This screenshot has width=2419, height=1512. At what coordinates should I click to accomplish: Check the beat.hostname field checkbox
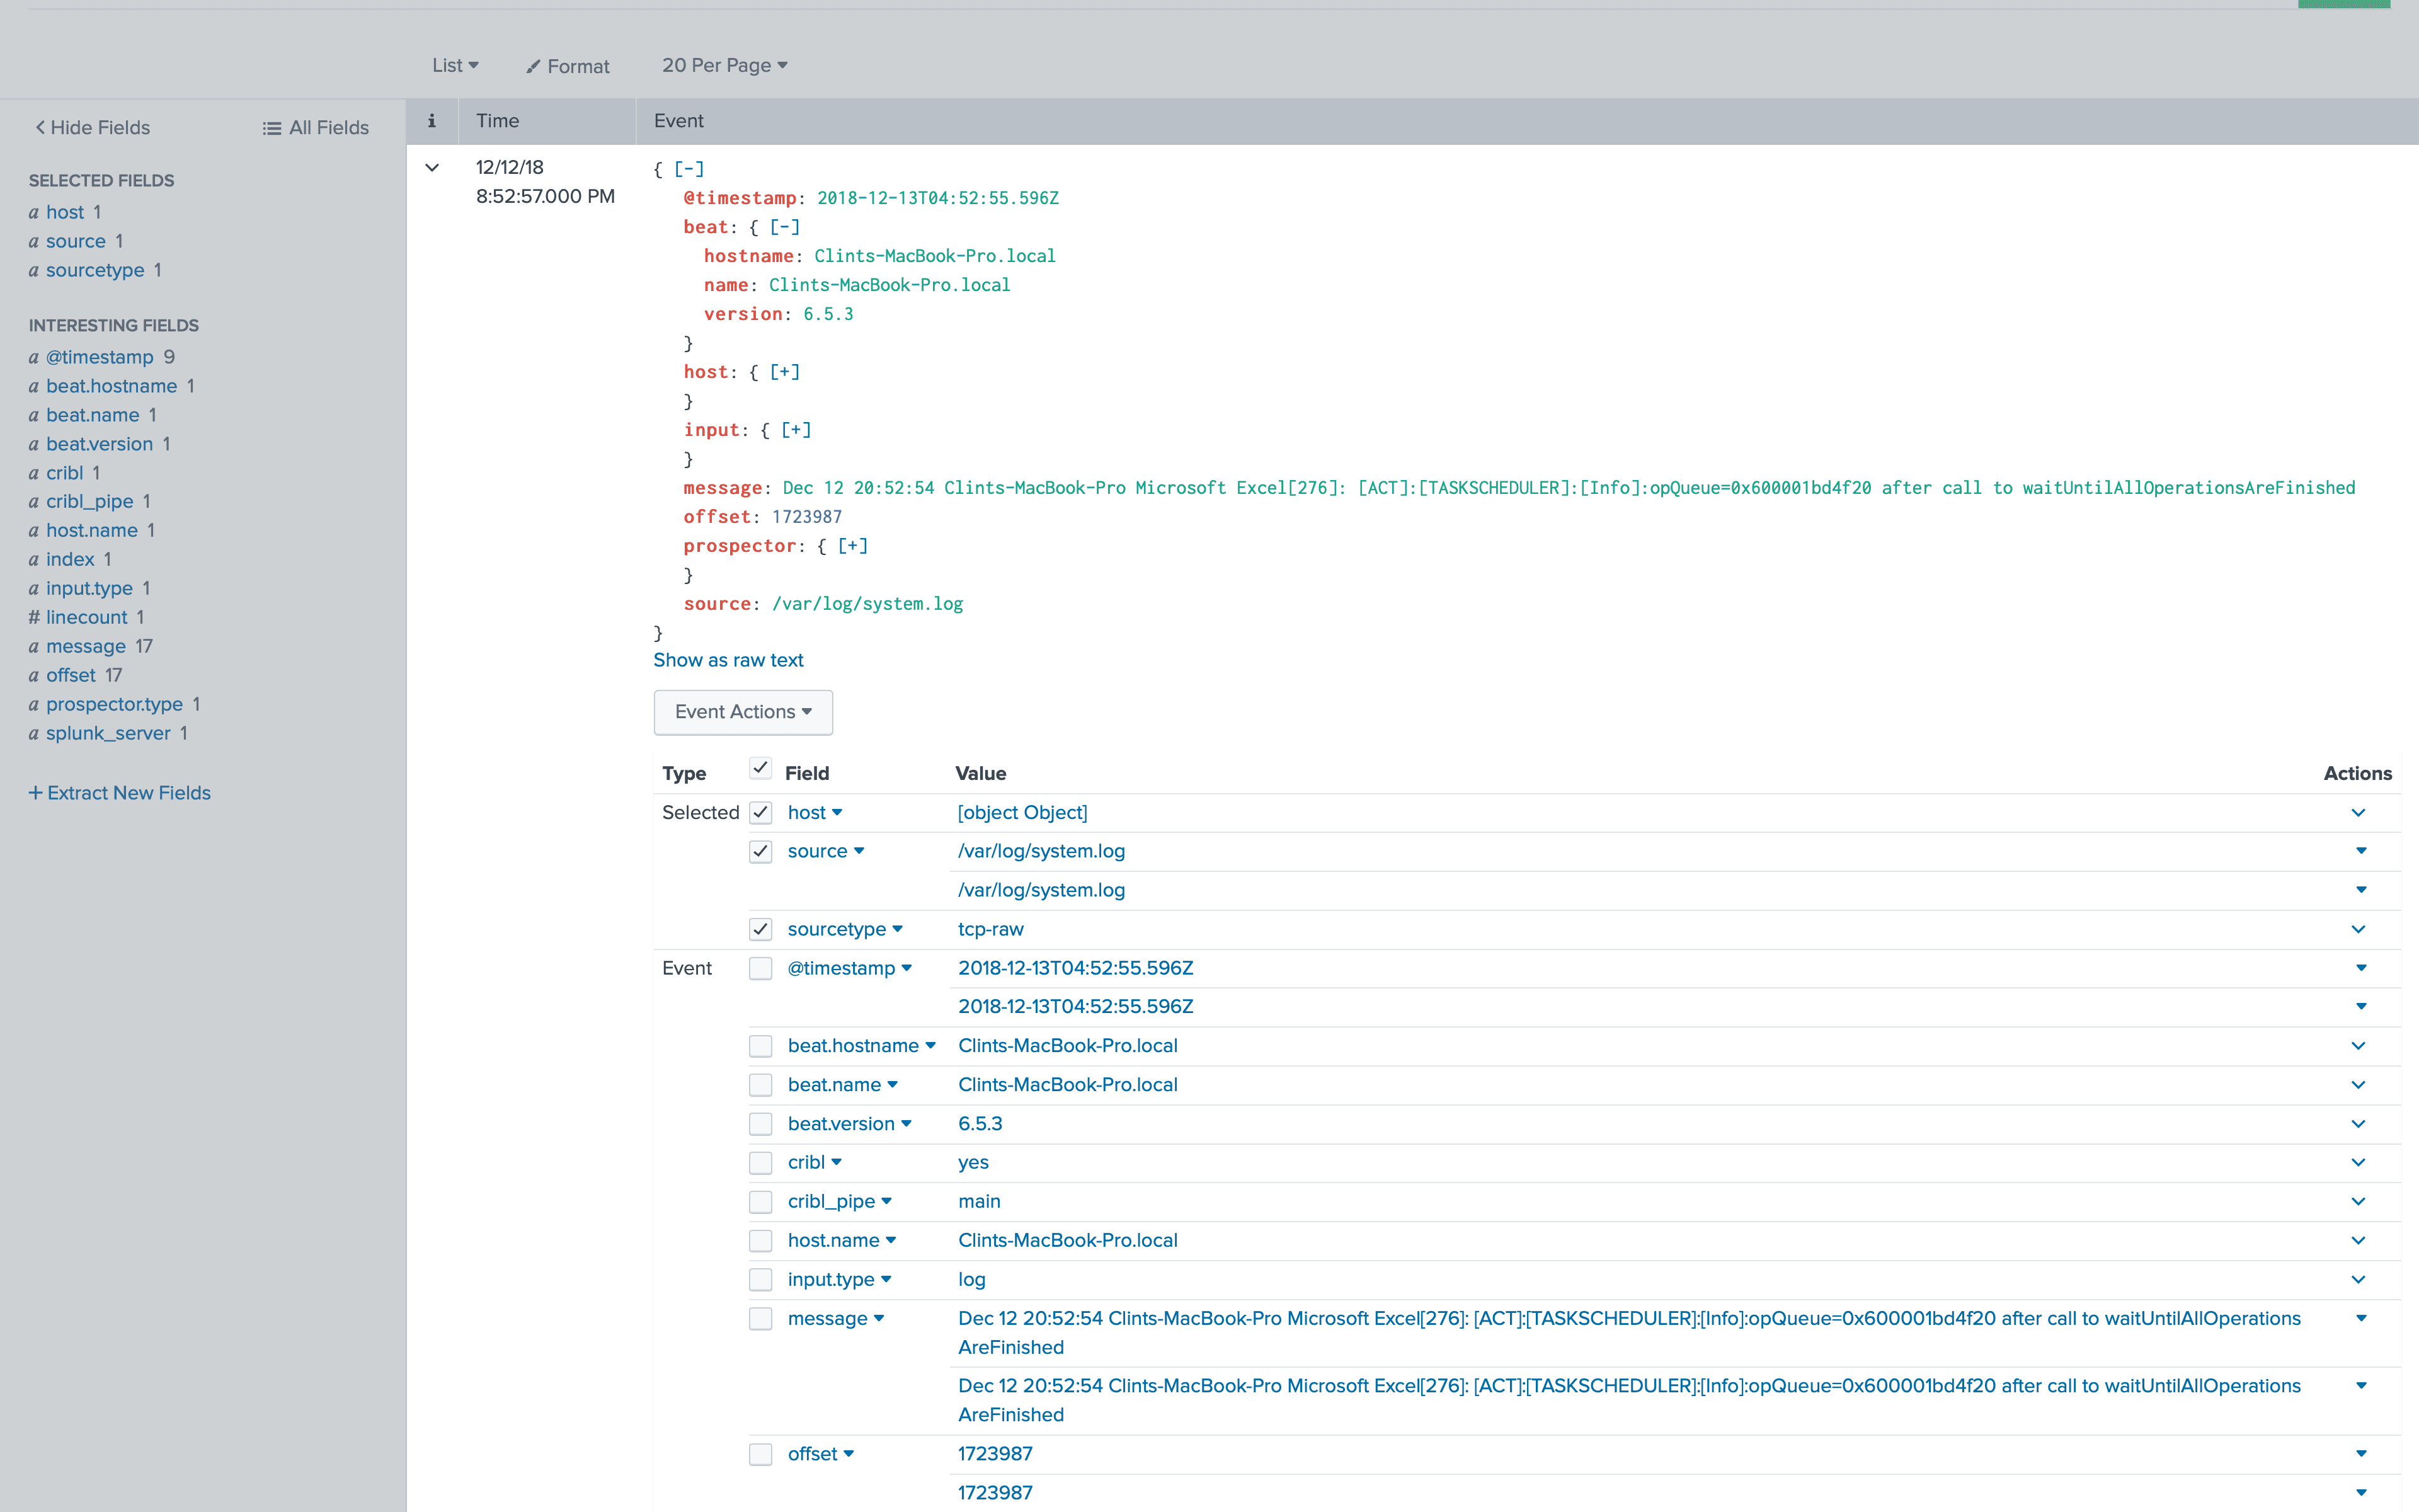(761, 1046)
